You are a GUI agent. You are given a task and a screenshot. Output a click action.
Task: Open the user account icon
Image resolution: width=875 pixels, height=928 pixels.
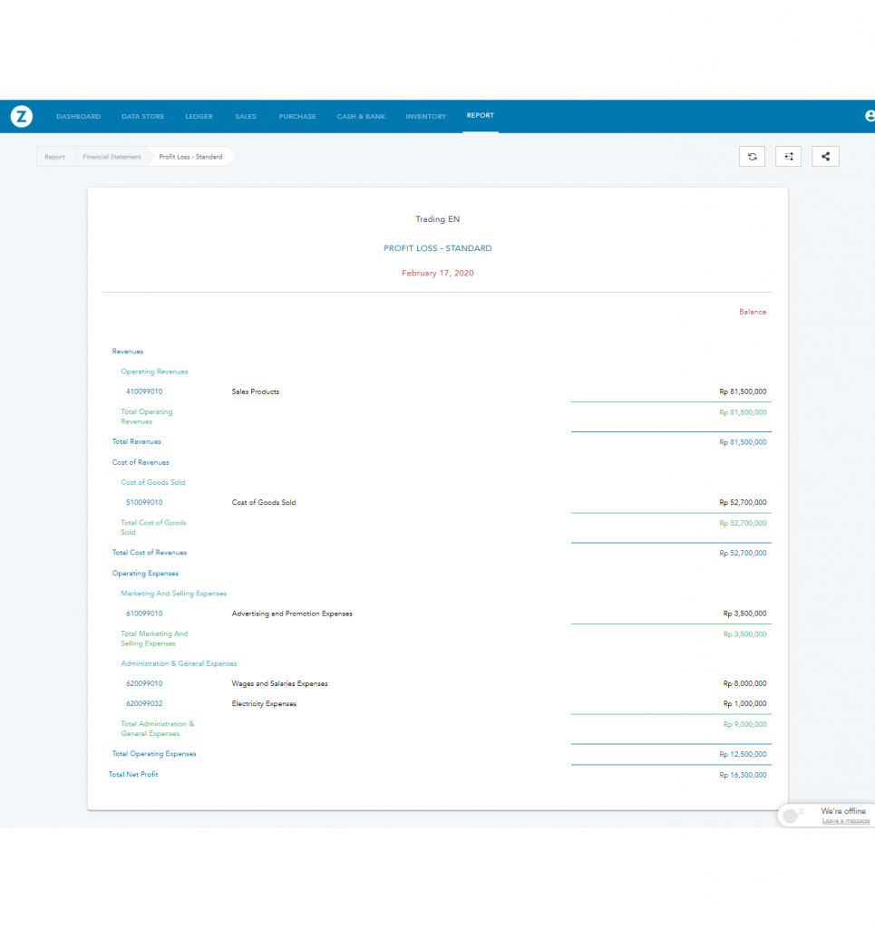pos(870,116)
